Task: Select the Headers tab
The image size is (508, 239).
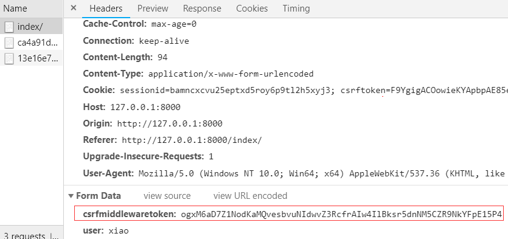Action: pos(106,9)
